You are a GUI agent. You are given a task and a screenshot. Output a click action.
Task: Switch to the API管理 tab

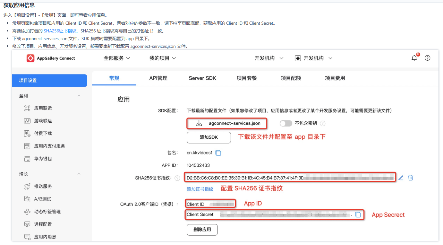click(158, 78)
